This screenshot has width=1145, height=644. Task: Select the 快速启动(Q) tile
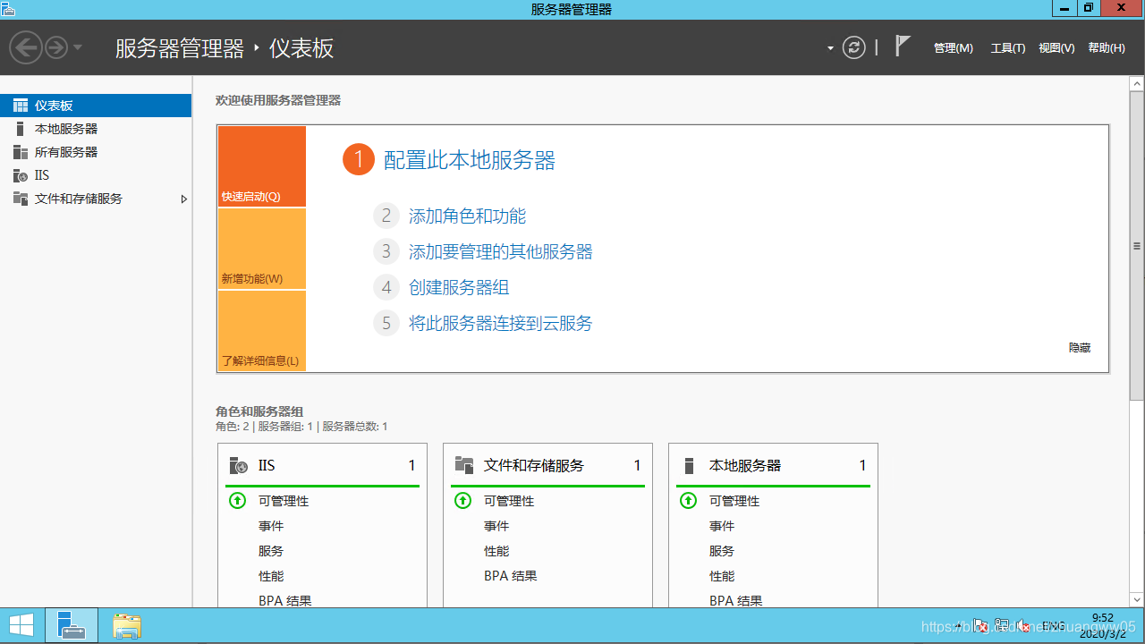pos(261,166)
